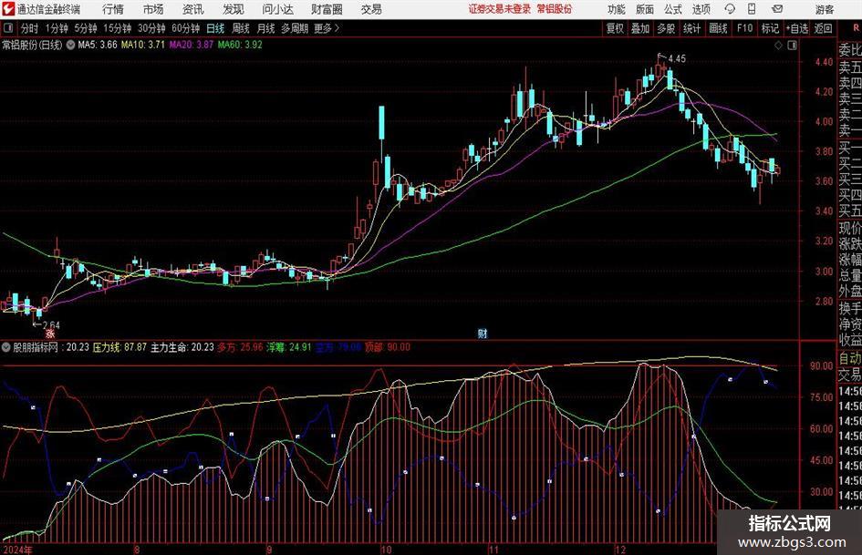Switch to 5分钟 period

85,28
